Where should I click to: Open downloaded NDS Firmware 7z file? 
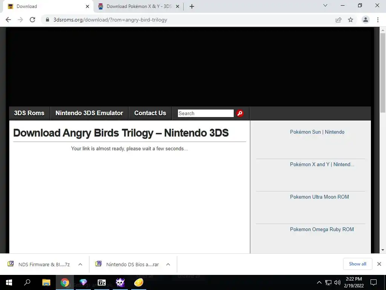click(x=39, y=264)
